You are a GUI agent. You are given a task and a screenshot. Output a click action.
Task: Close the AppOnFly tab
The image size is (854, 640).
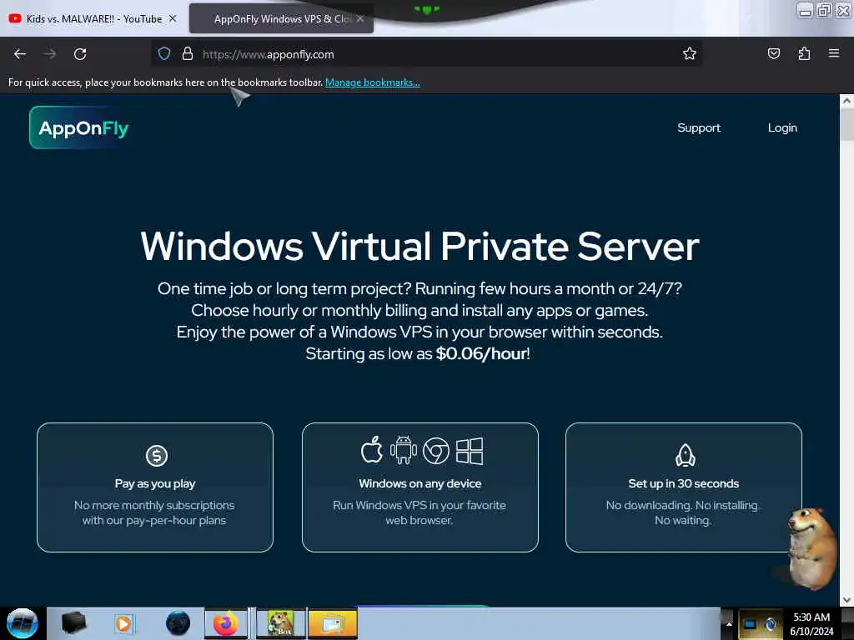[360, 18]
